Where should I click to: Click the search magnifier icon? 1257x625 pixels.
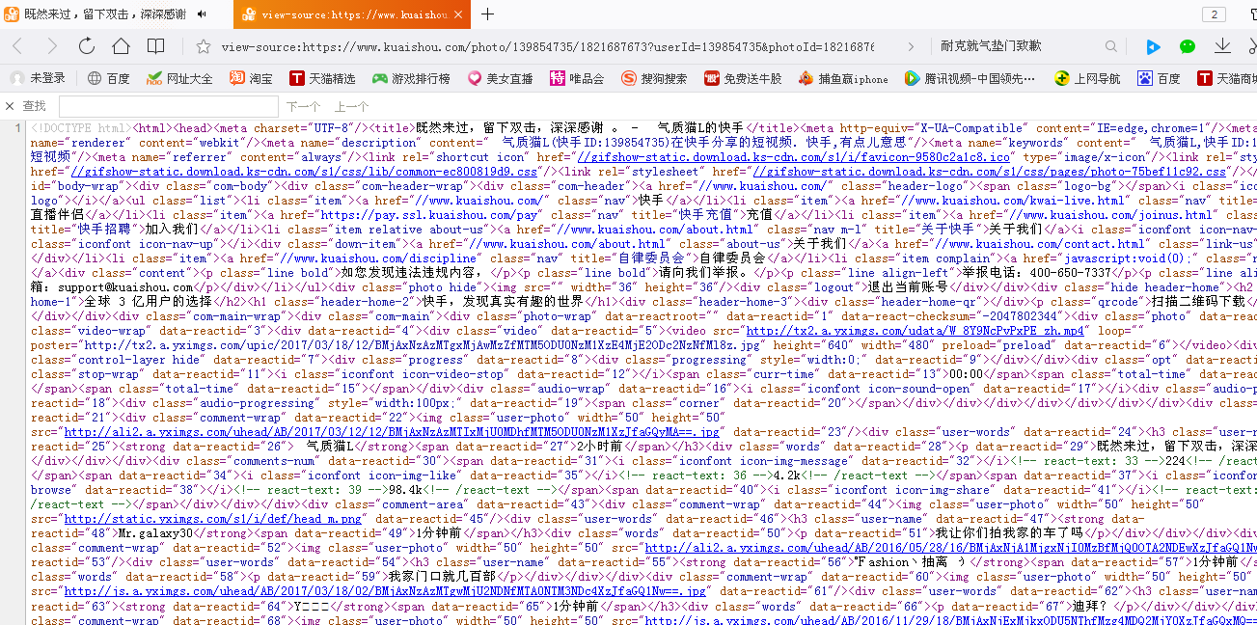point(1111,46)
